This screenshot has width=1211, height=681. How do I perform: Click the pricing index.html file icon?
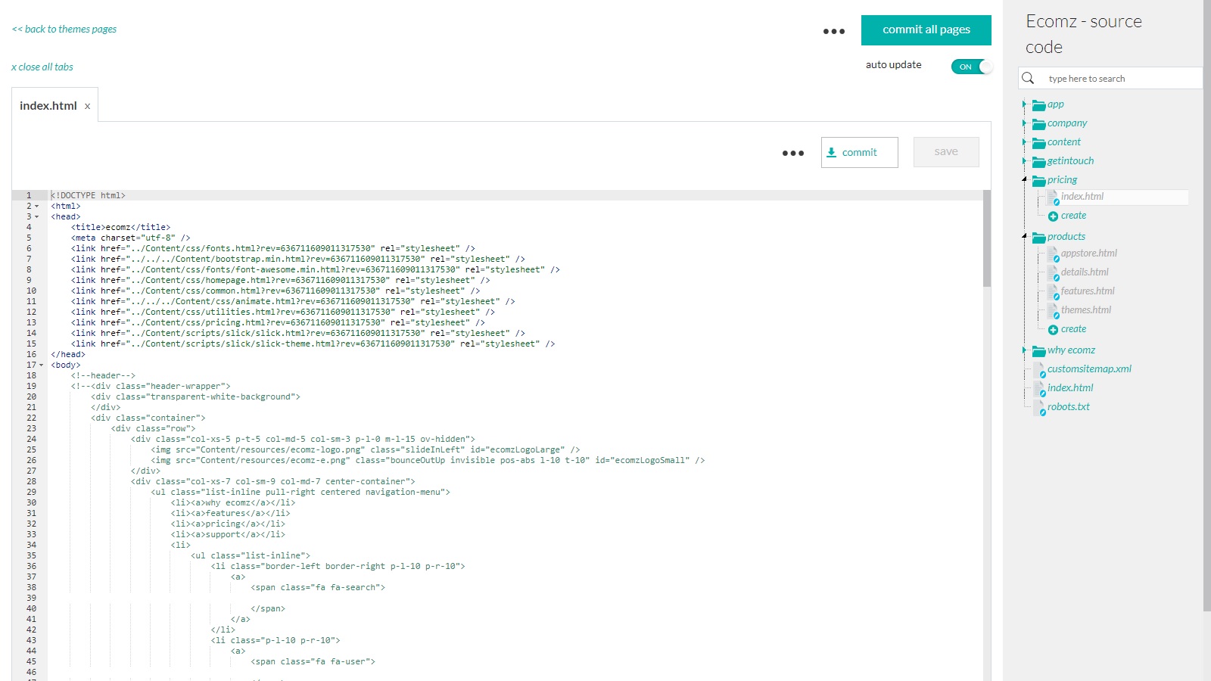[x=1053, y=197]
